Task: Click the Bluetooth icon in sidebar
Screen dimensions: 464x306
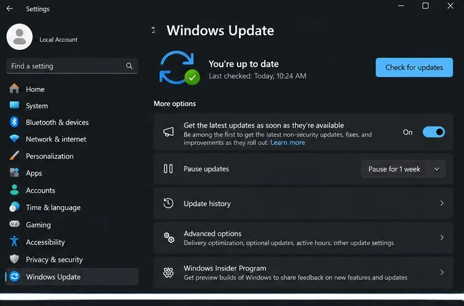Action: tap(14, 122)
